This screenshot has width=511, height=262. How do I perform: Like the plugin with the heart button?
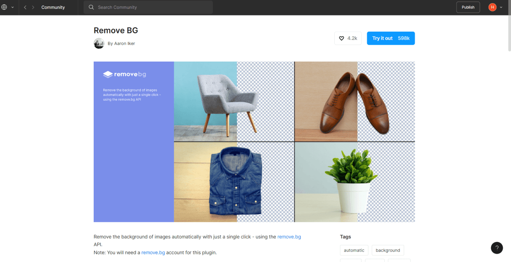click(348, 38)
